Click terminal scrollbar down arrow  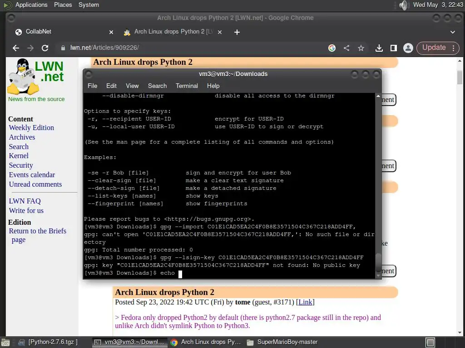[x=378, y=275]
